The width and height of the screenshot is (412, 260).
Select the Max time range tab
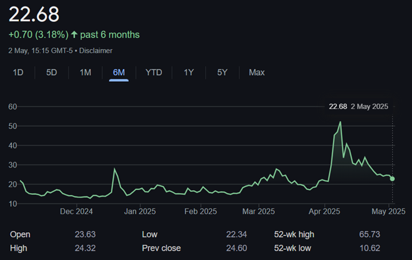[x=256, y=72]
